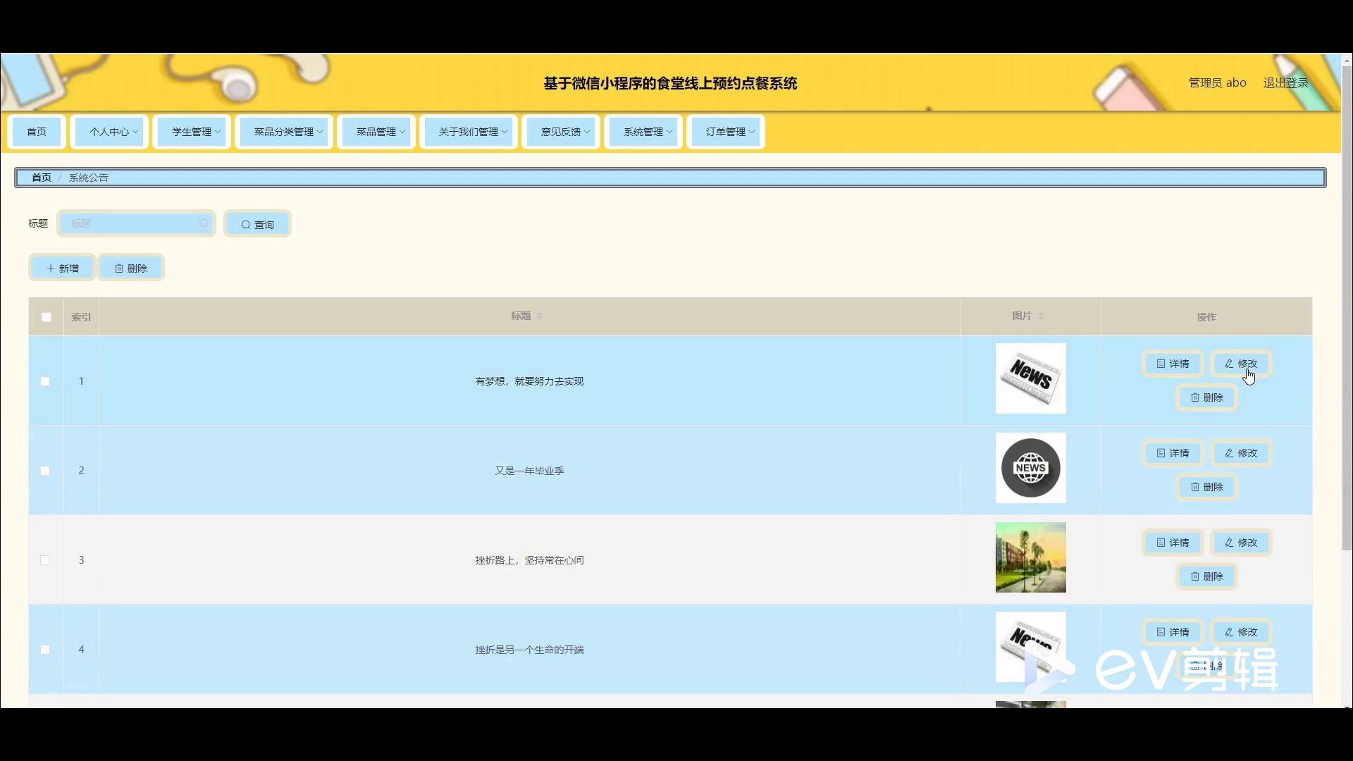This screenshot has height=761, width=1353.
Task: Click the magnifier icon inside 标题 input
Action: (204, 223)
